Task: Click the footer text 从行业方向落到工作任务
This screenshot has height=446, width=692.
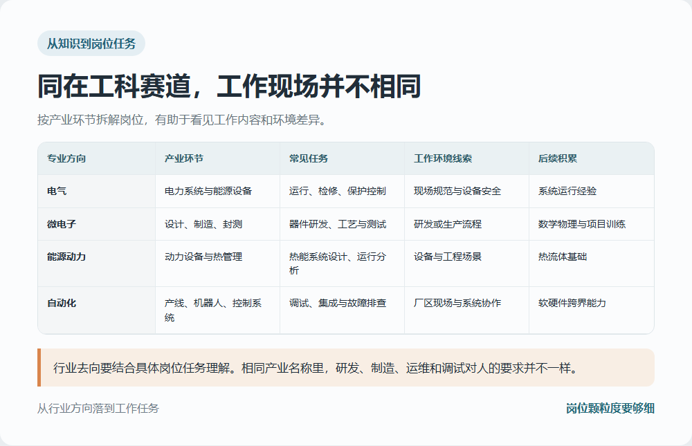Action: pyautogui.click(x=98, y=409)
